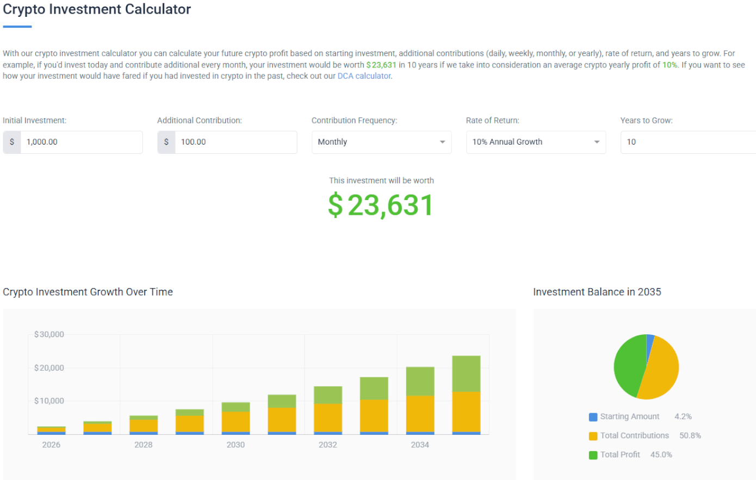Click the Initial Investment amount field
The height and width of the screenshot is (480, 756).
click(x=81, y=142)
